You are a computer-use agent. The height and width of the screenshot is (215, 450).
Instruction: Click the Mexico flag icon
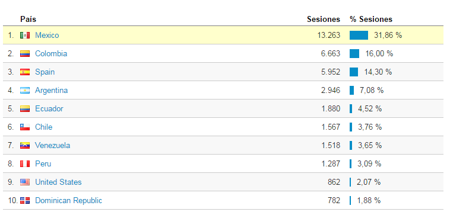[25, 36]
